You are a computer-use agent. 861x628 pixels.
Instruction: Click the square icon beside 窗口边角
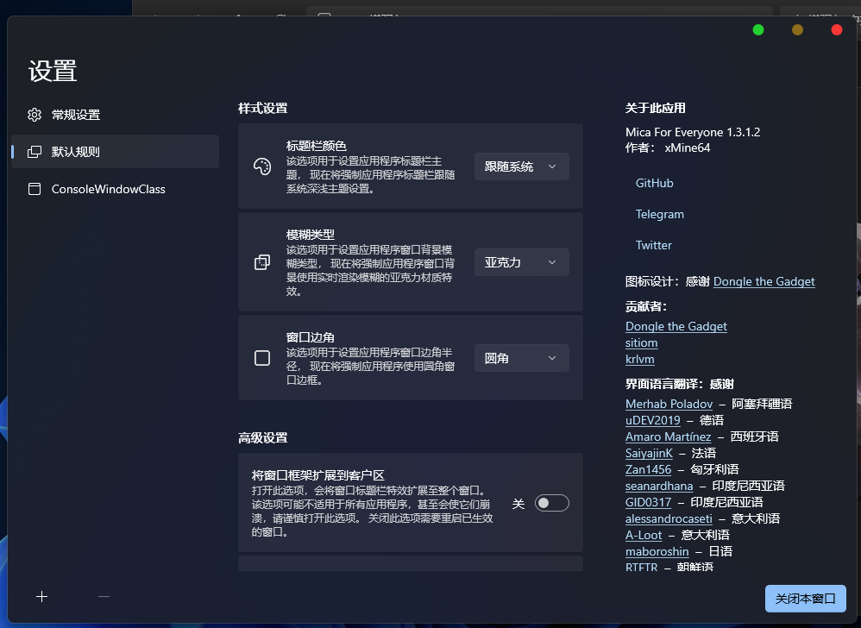(262, 358)
